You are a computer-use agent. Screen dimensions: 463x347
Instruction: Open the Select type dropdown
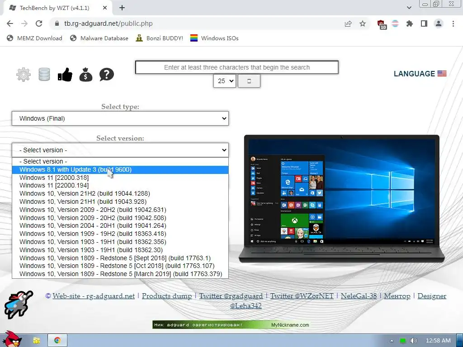(x=120, y=118)
